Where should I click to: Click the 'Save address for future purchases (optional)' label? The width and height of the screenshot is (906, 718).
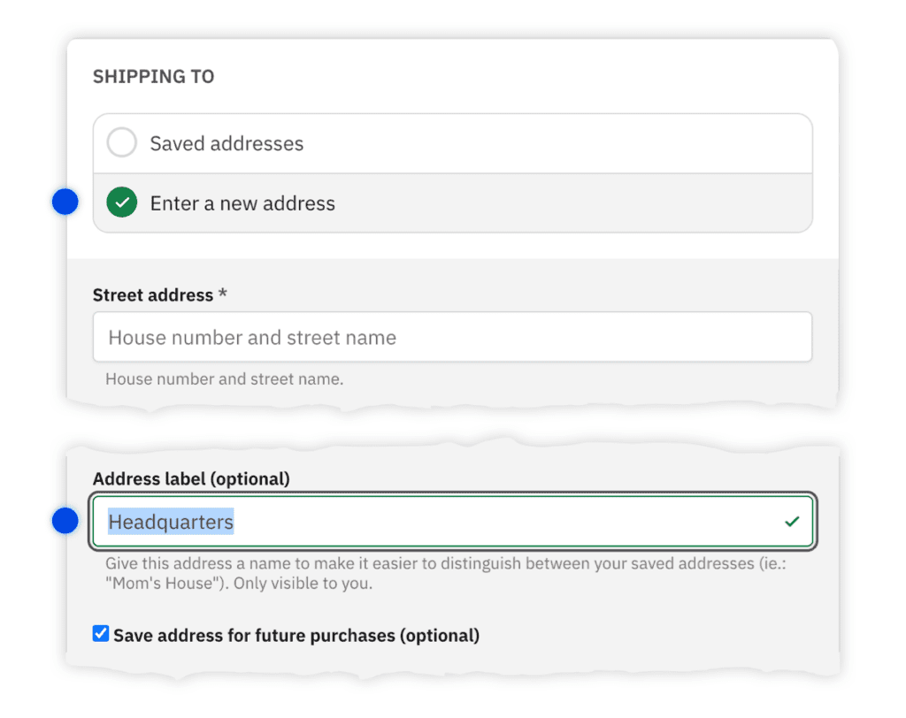point(296,636)
